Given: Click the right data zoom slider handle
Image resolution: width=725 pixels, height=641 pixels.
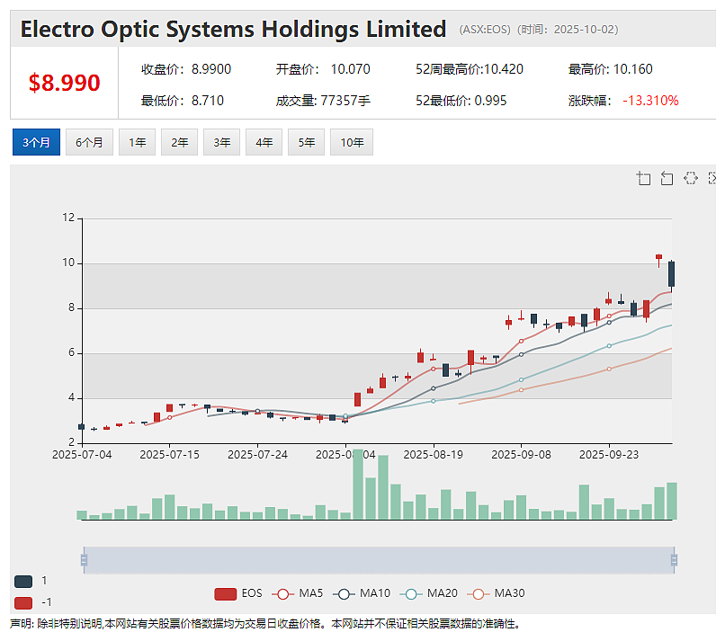Looking at the screenshot, I should tap(674, 560).
